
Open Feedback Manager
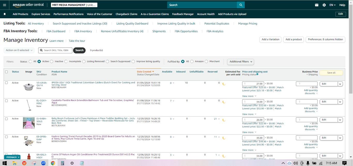point(183,14)
